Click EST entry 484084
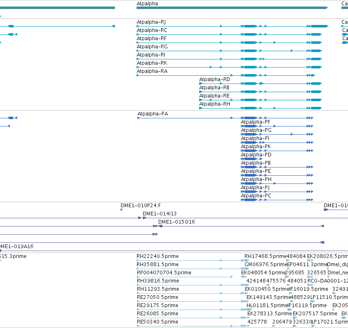 (x=296, y=257)
